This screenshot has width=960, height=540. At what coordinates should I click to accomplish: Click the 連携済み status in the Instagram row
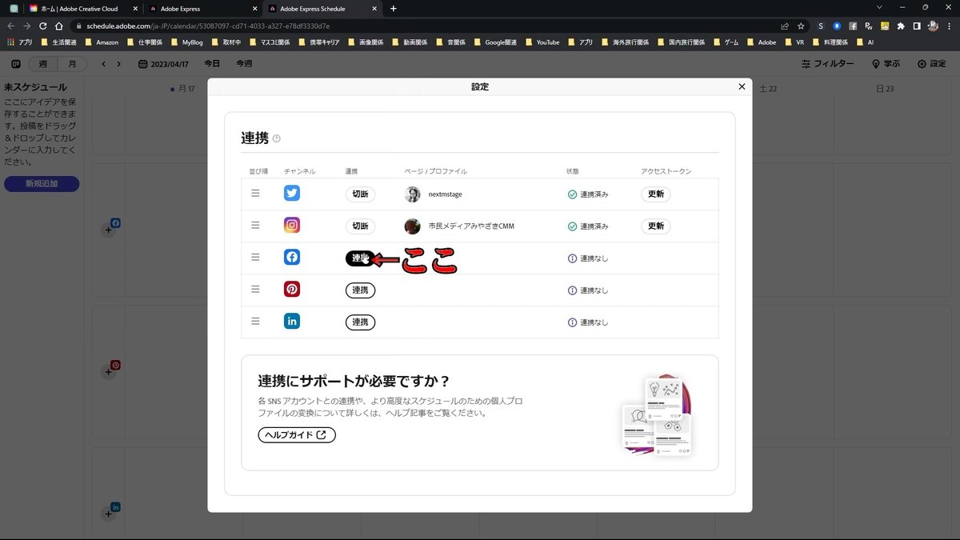tap(587, 226)
